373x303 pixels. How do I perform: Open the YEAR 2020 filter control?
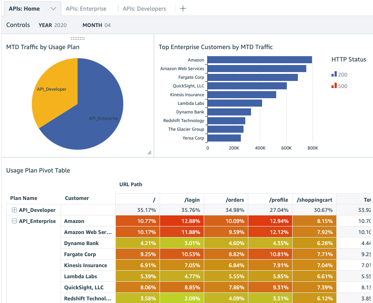point(53,25)
